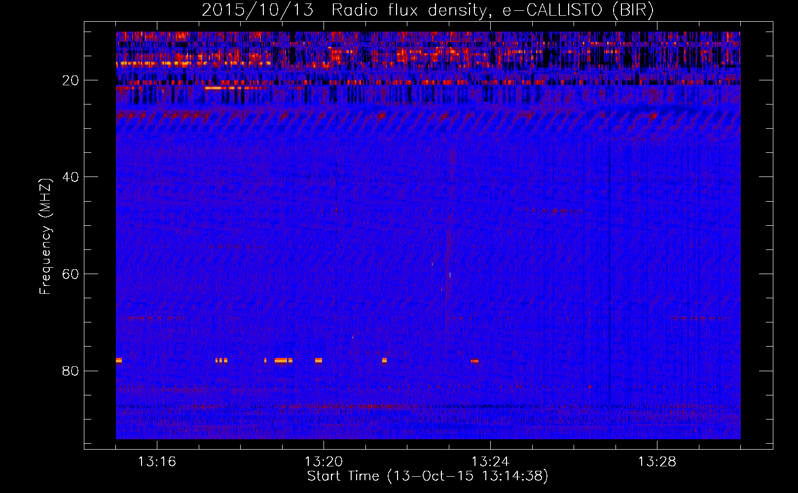
Task: Click the plot title "2015/10/13 Radio flux density, e-CALLISTO (BIR)"
Action: pos(428,10)
